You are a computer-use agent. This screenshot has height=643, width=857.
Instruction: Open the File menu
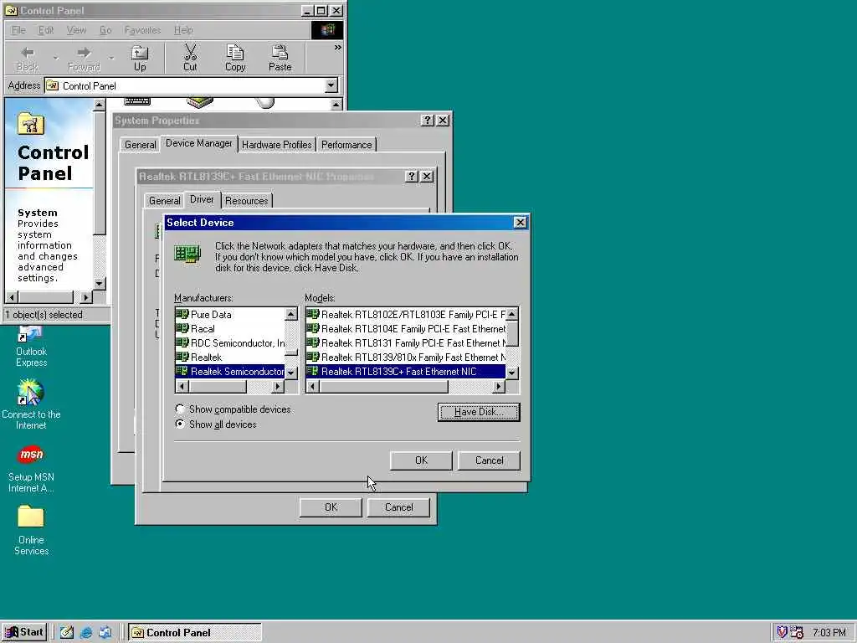pyautogui.click(x=18, y=30)
